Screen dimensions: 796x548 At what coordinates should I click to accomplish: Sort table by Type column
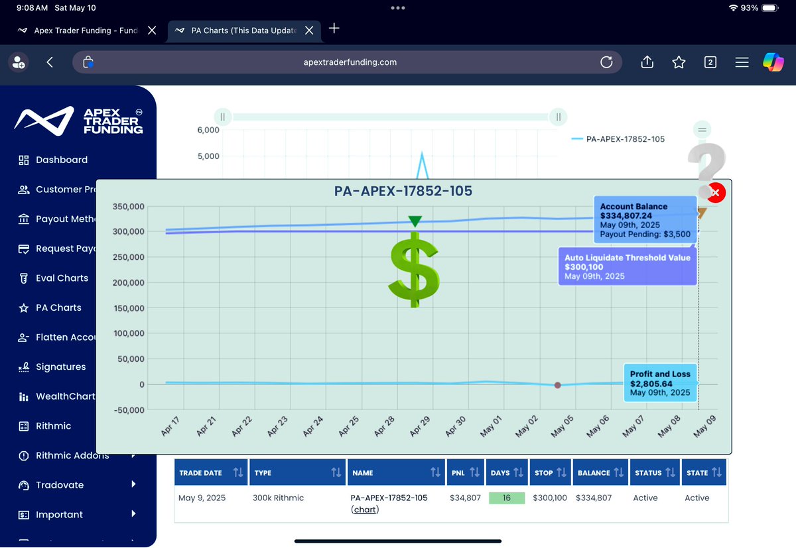pos(297,472)
